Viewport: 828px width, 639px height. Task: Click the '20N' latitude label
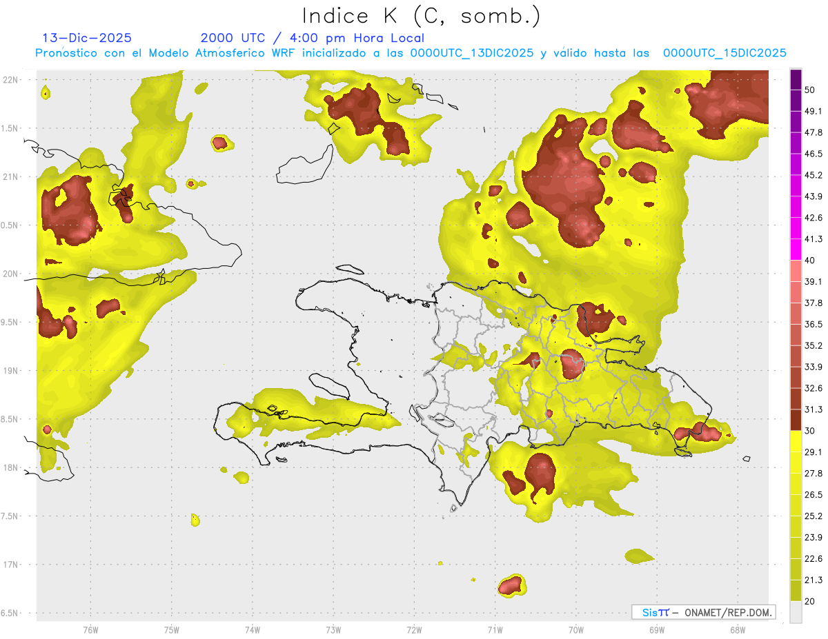pyautogui.click(x=10, y=274)
